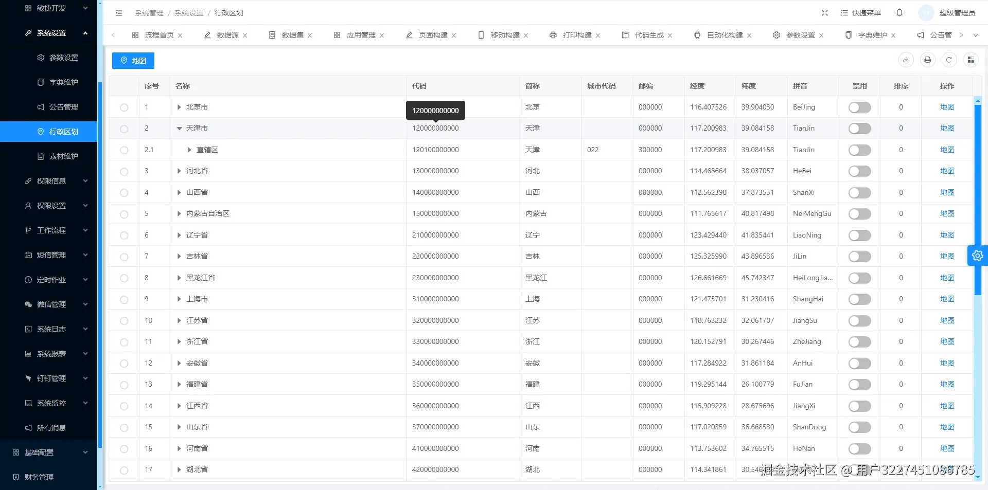Screen dimensions: 988x490
Task: Click the 拼音 cell NeiMengGu
Action: [812, 213]
